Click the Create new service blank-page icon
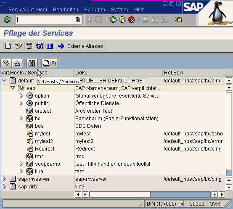 tap(8, 46)
